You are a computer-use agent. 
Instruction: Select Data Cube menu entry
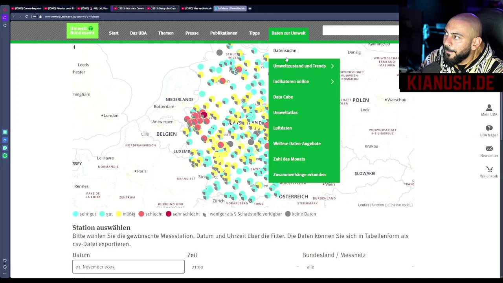point(283,97)
